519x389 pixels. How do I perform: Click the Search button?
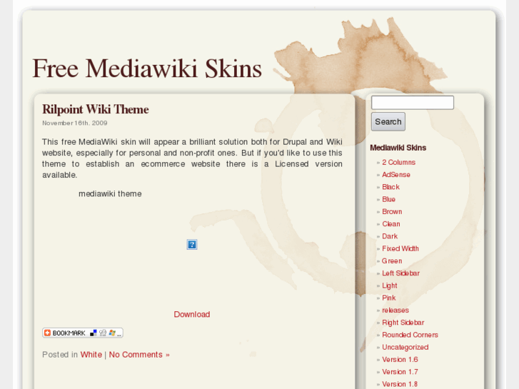[388, 122]
